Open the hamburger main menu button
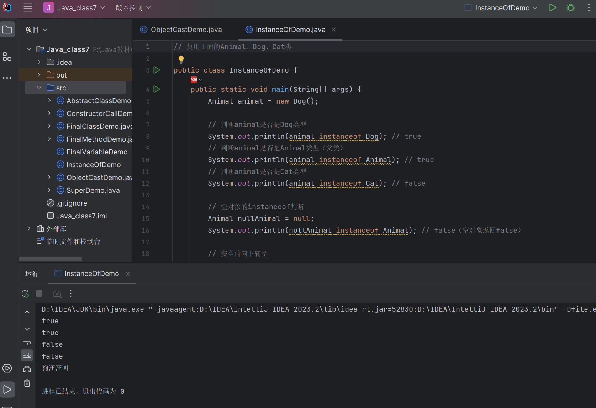The width and height of the screenshot is (596, 408). point(28,8)
